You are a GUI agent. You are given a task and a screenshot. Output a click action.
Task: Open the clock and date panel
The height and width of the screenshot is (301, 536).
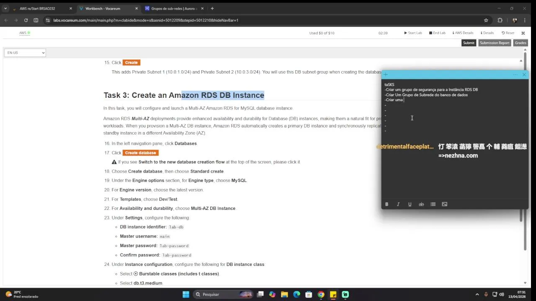[517, 294]
